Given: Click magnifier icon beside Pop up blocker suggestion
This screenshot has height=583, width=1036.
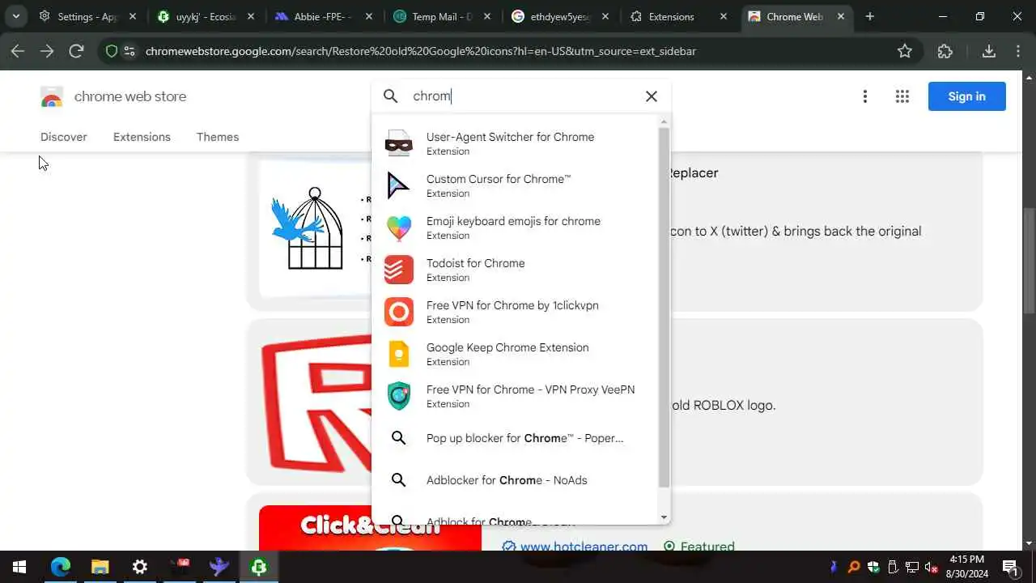Looking at the screenshot, I should [398, 438].
